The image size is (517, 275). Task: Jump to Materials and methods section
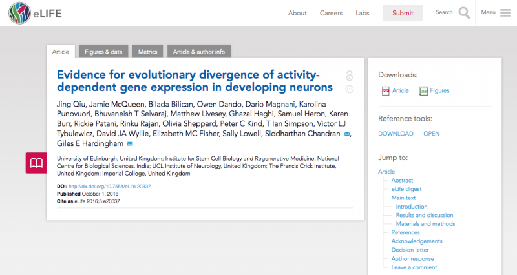(425, 224)
